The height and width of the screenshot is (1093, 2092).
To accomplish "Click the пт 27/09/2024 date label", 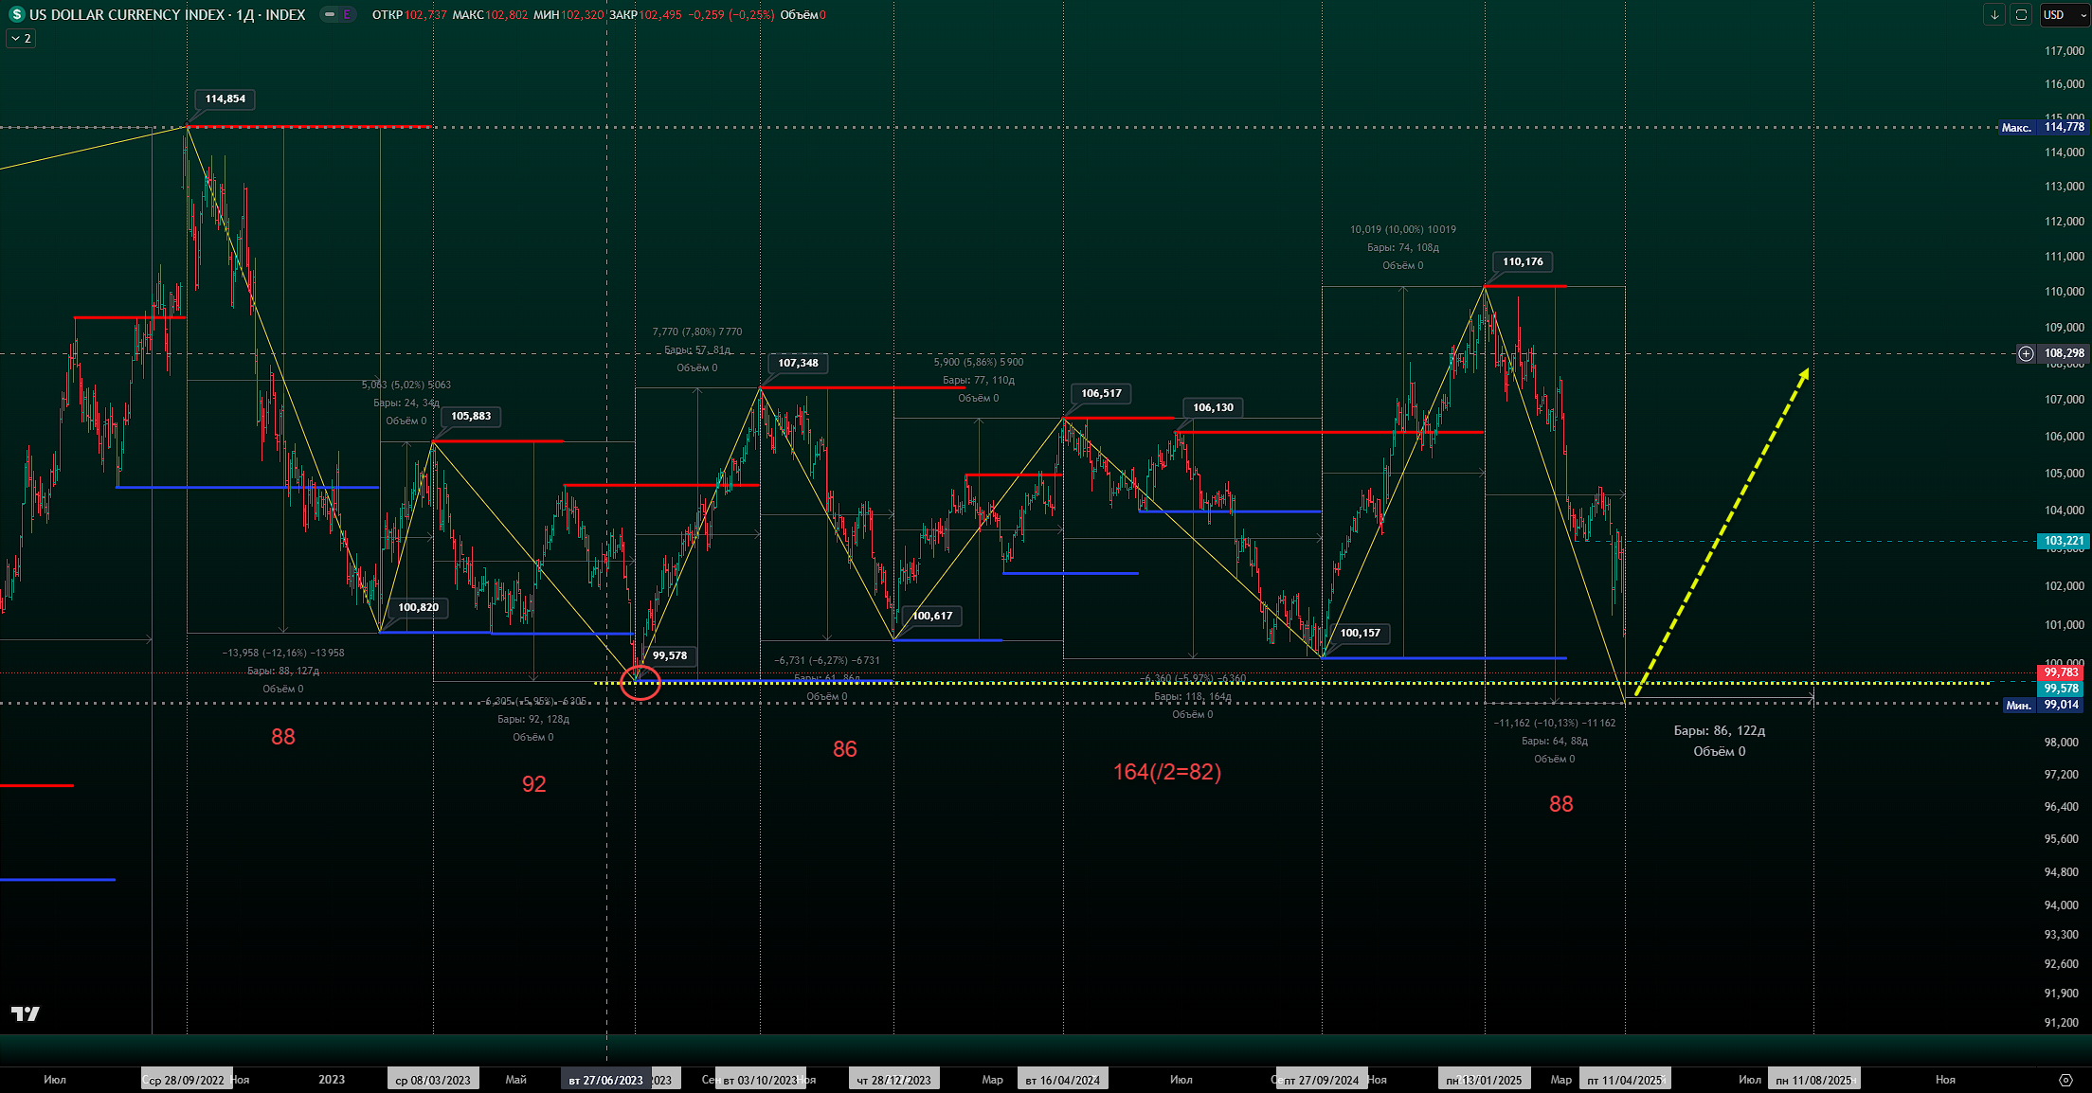I will pos(1322,1080).
